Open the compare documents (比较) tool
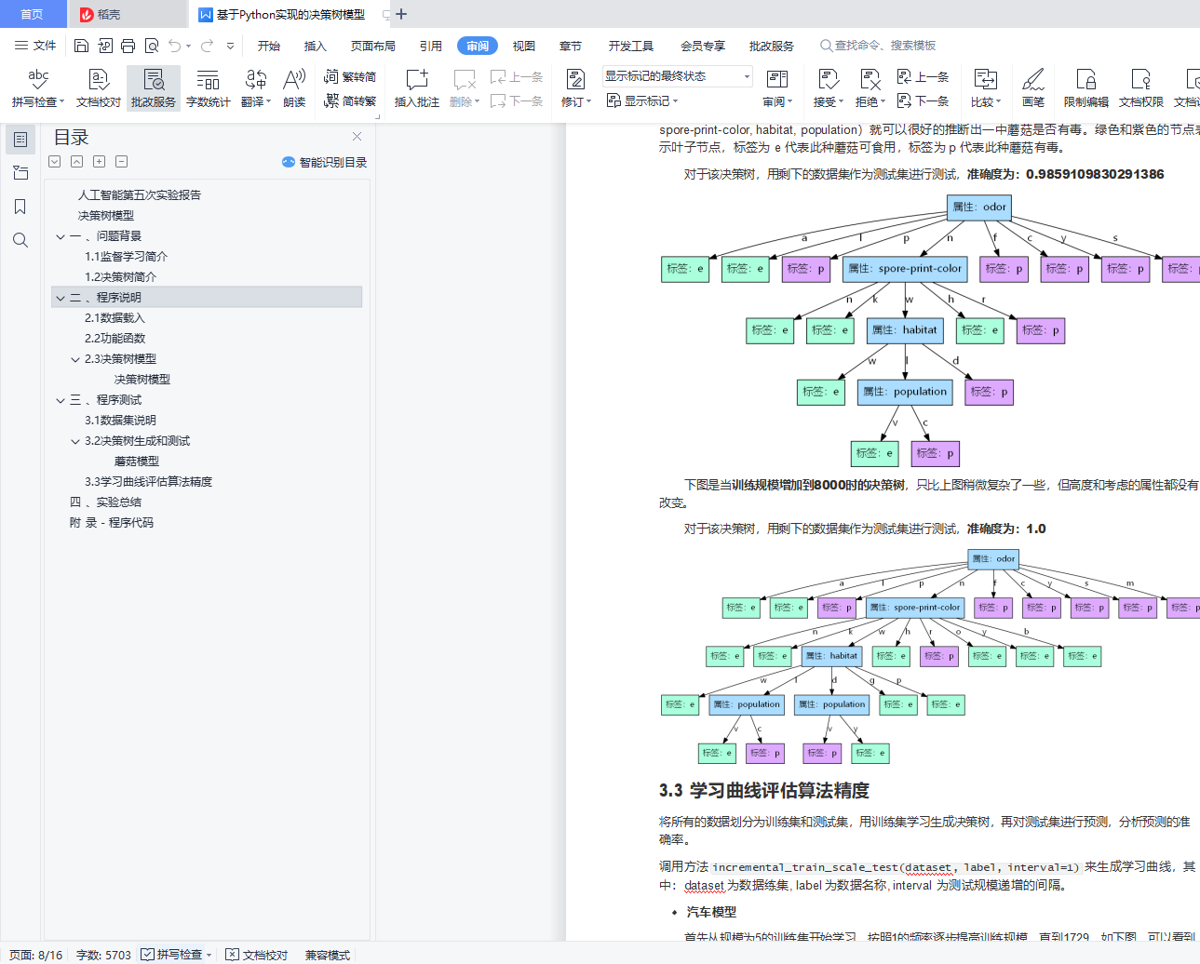The height and width of the screenshot is (964, 1200). (x=985, y=88)
